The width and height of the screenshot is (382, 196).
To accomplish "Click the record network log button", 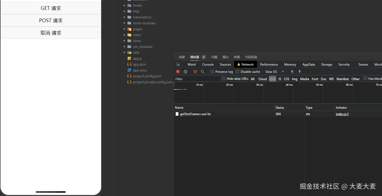I will pyautogui.click(x=178, y=72).
